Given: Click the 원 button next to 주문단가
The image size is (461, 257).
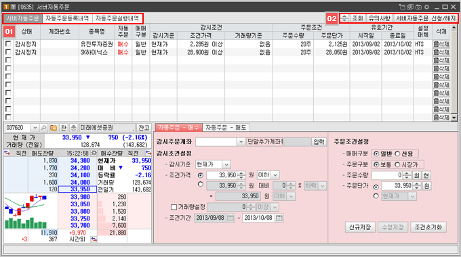Looking at the screenshot, I should 426,186.
